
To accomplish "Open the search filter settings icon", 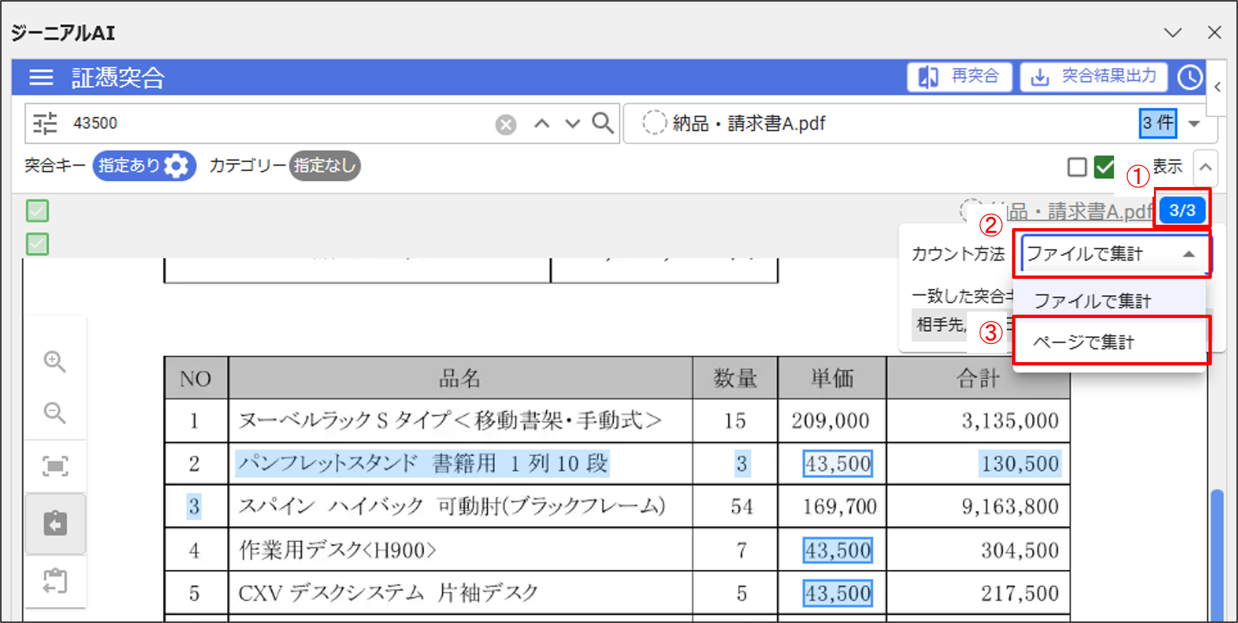I will 45,124.
